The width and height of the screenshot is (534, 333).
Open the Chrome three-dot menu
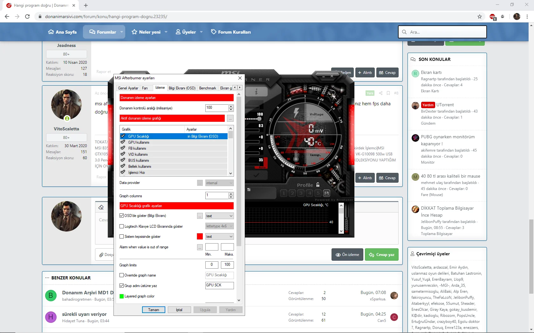pos(527,16)
